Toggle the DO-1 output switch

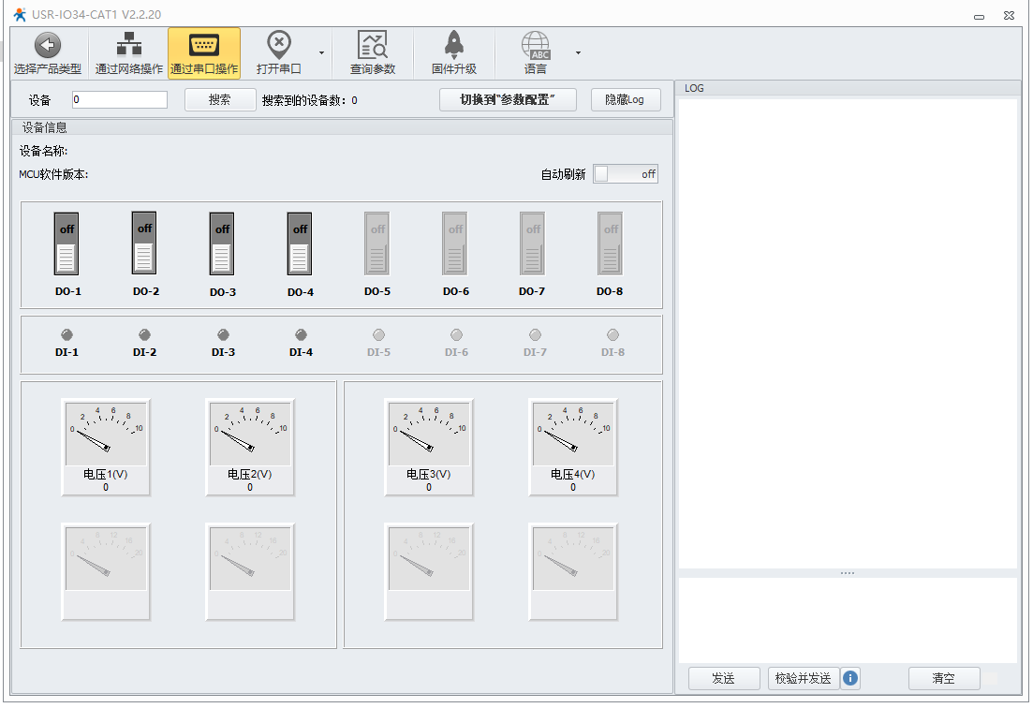tap(67, 243)
